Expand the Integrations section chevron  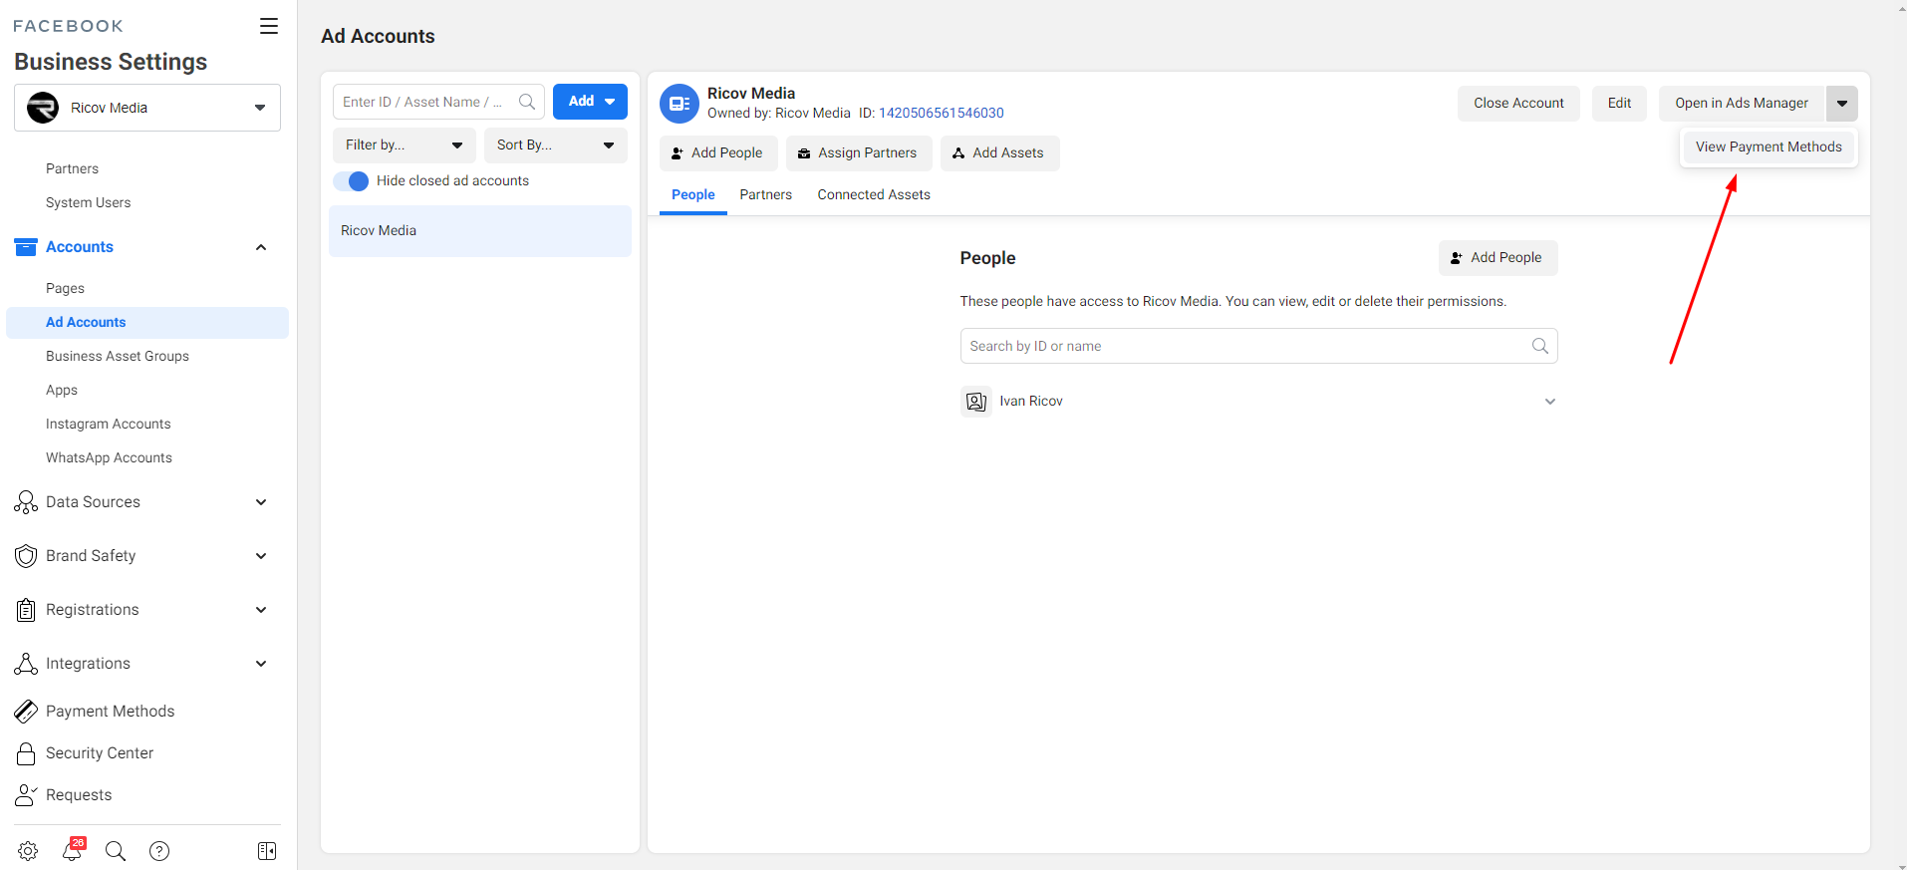pyautogui.click(x=261, y=664)
